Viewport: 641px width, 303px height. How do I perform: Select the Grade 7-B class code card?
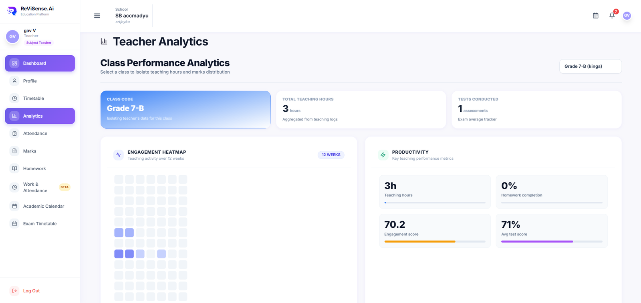(185, 110)
